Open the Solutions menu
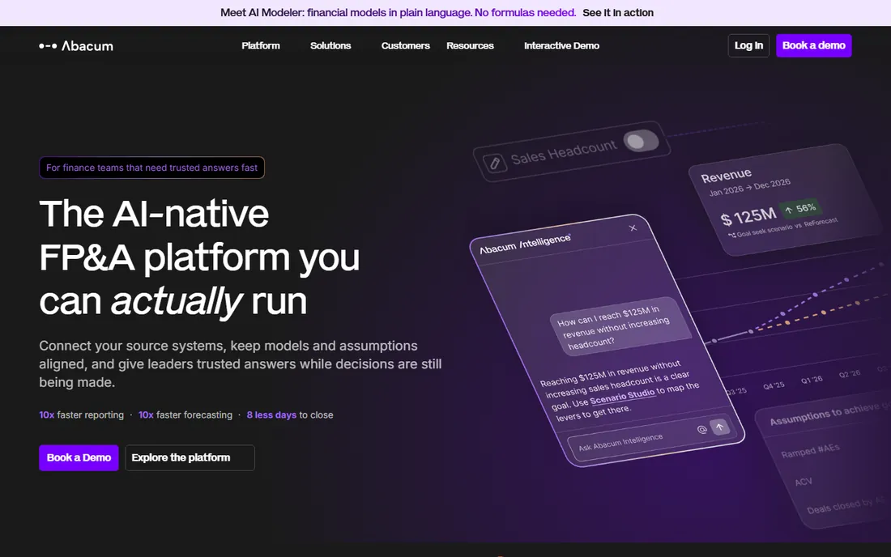 click(330, 45)
